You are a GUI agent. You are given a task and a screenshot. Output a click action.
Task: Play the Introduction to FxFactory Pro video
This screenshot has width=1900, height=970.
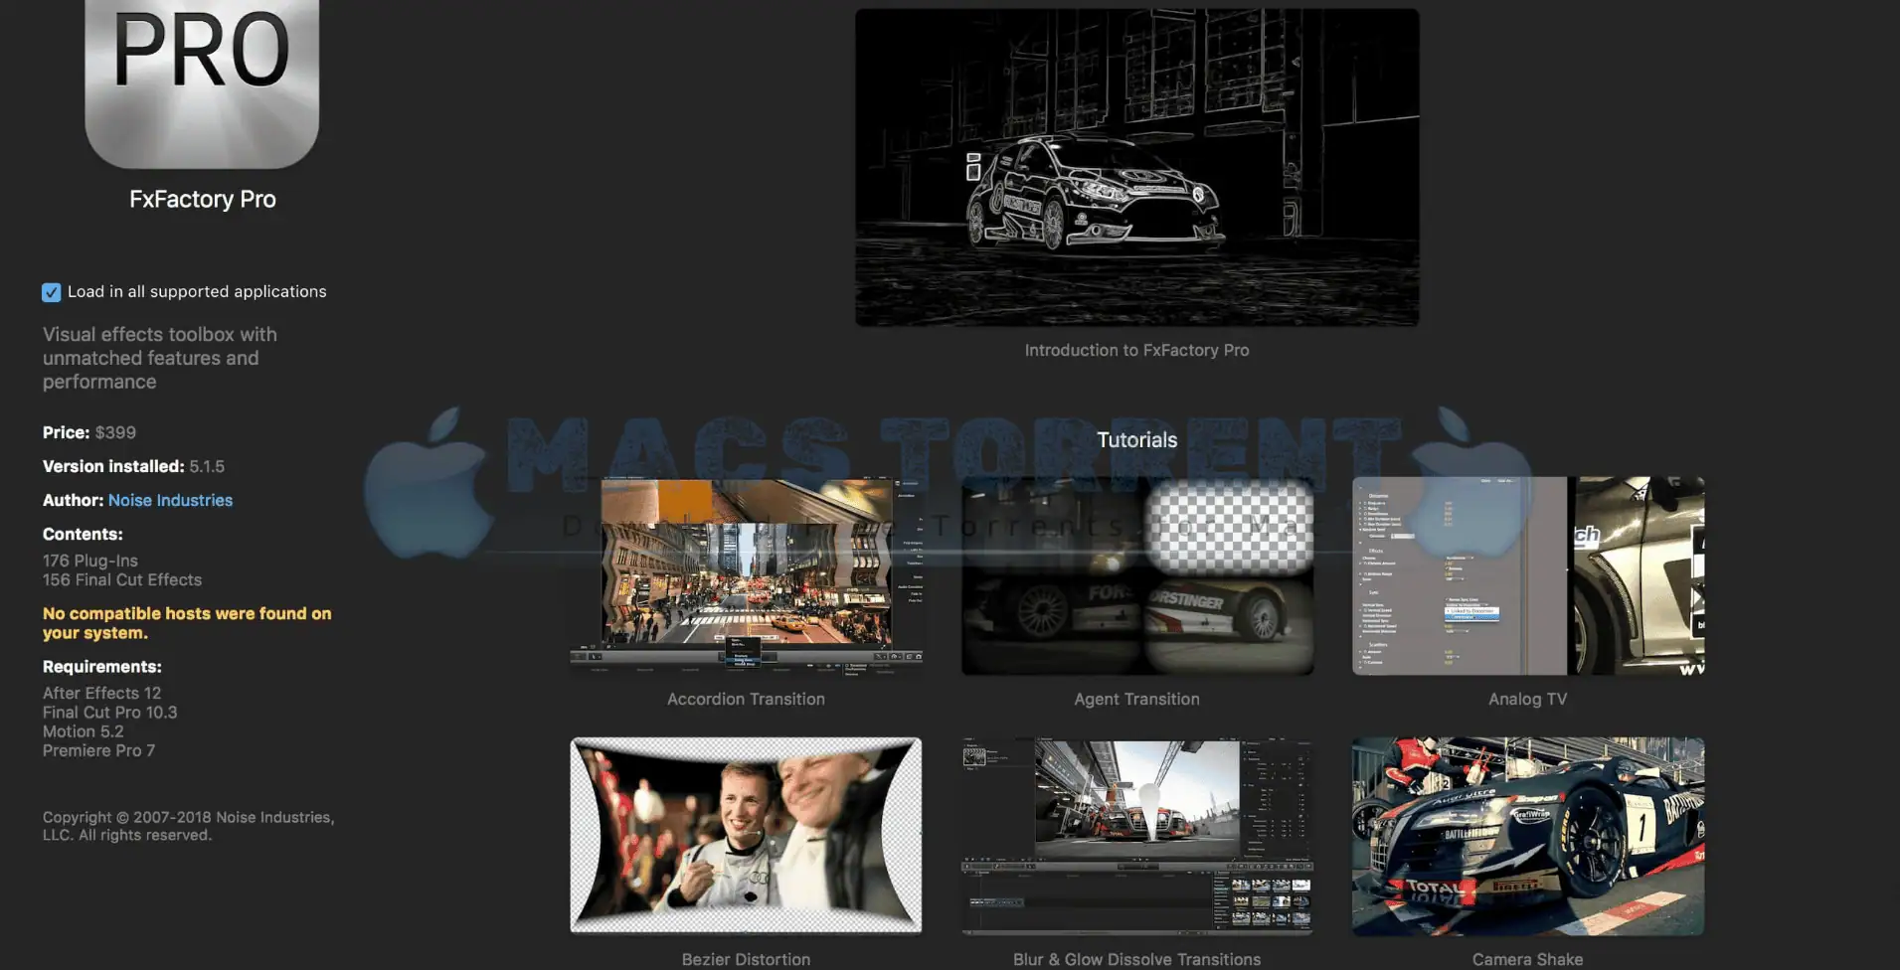[1137, 168]
